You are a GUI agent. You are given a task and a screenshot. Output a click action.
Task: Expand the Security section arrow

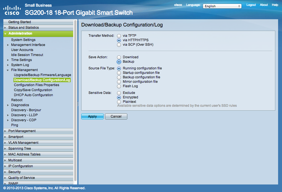point(5,172)
